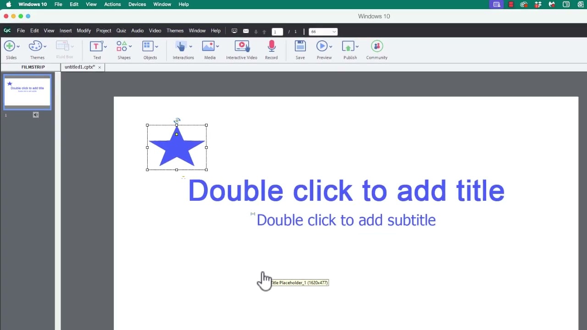Expand the Slides dropdown arrow
The width and height of the screenshot is (587, 330).
[x=18, y=46]
